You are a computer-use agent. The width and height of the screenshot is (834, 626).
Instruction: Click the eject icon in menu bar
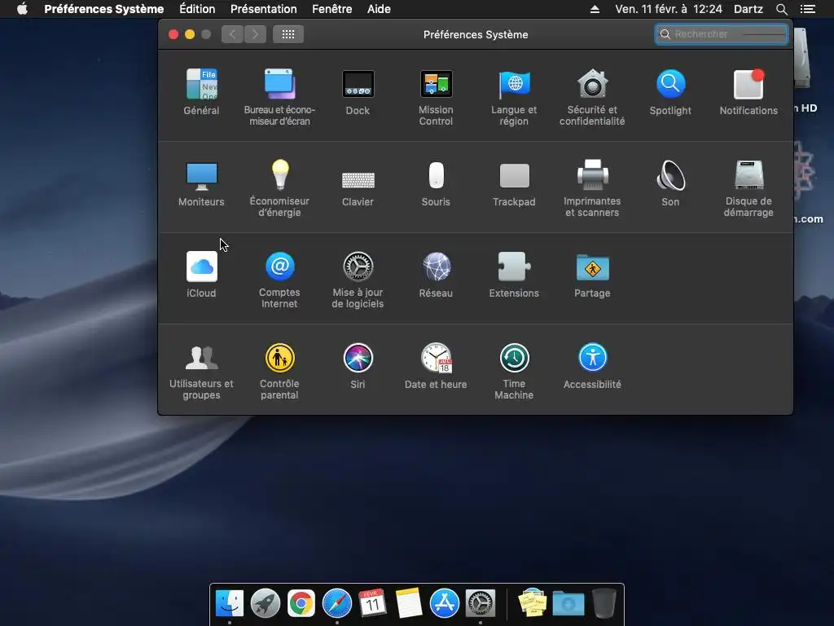pyautogui.click(x=595, y=9)
